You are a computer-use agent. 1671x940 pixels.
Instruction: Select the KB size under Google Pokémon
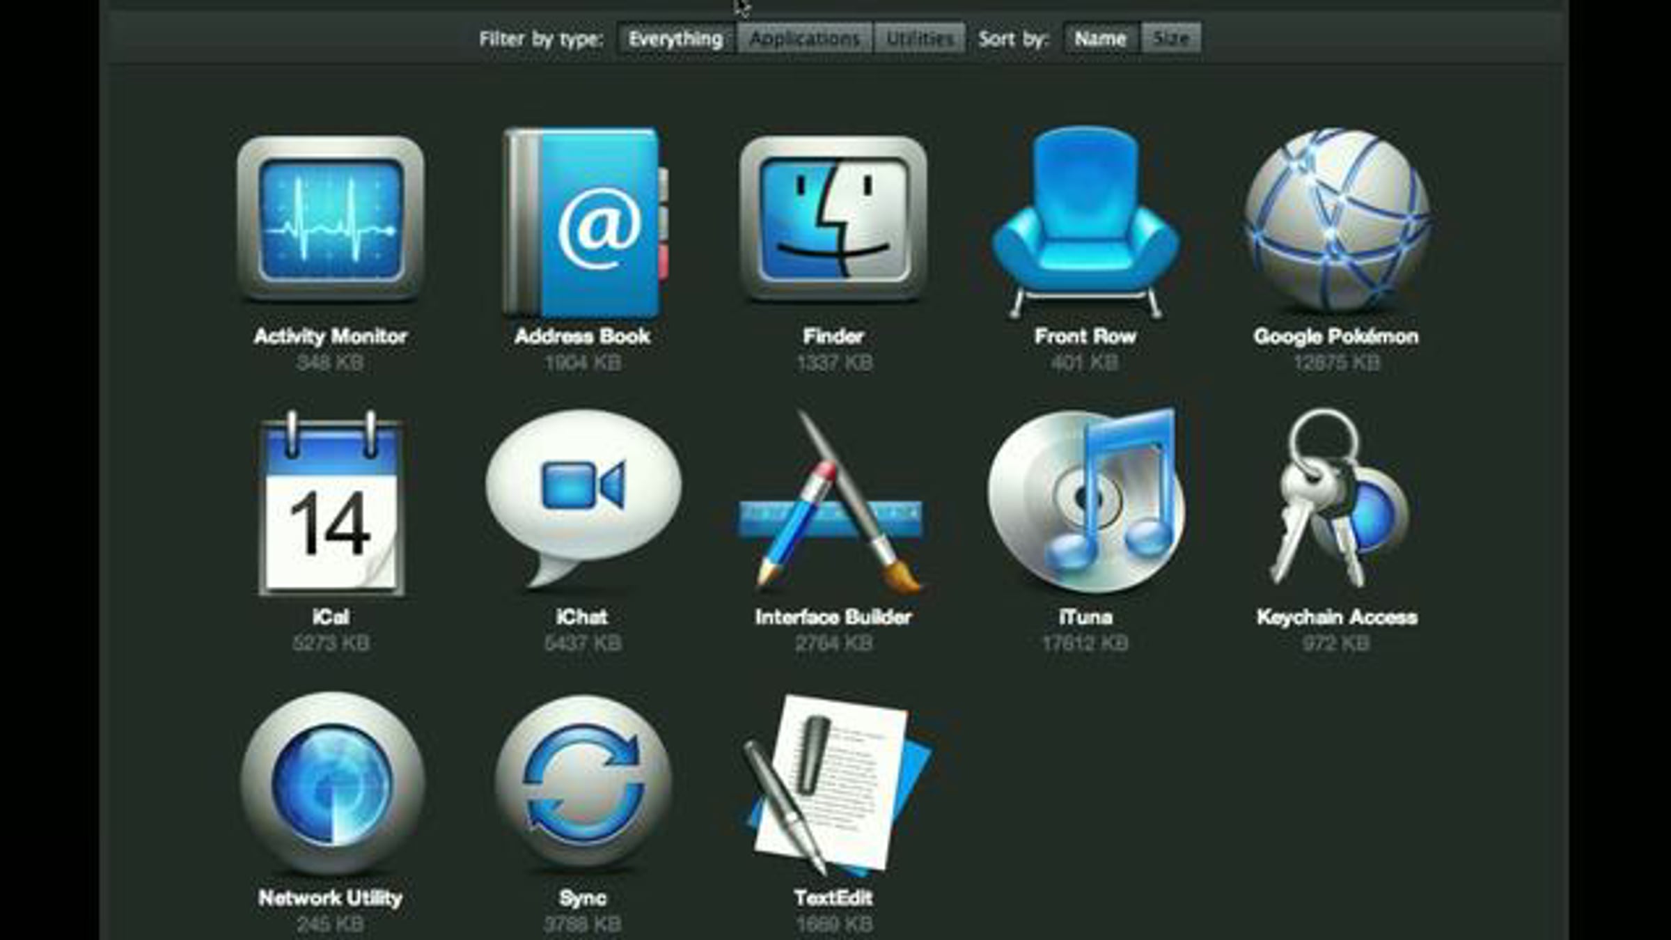pos(1337,363)
